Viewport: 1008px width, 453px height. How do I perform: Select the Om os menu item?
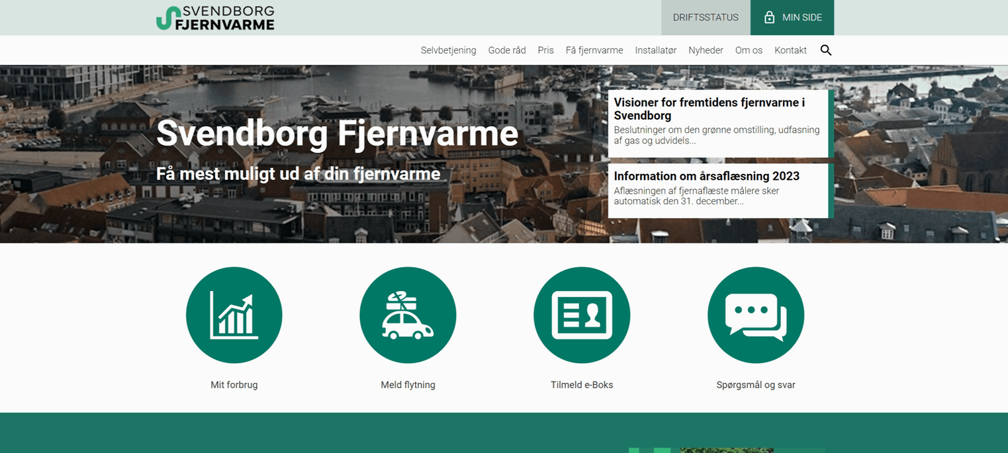[x=749, y=50]
